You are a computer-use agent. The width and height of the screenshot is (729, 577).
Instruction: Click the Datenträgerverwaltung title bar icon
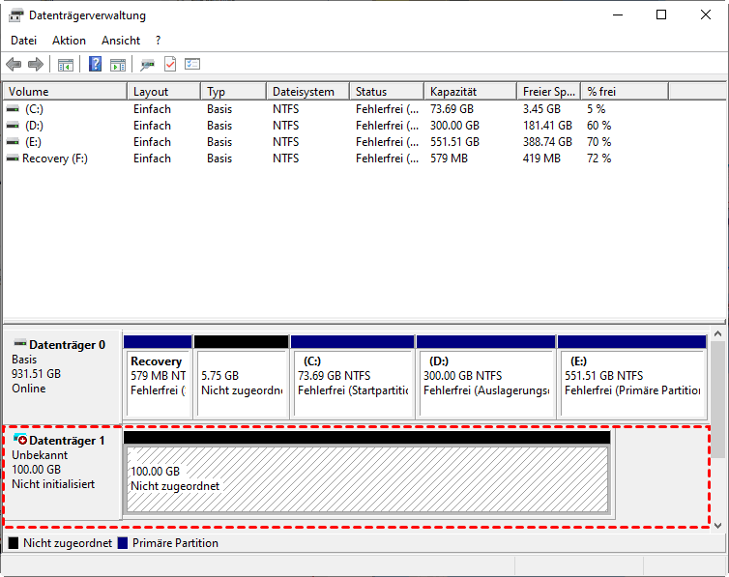tap(15, 15)
